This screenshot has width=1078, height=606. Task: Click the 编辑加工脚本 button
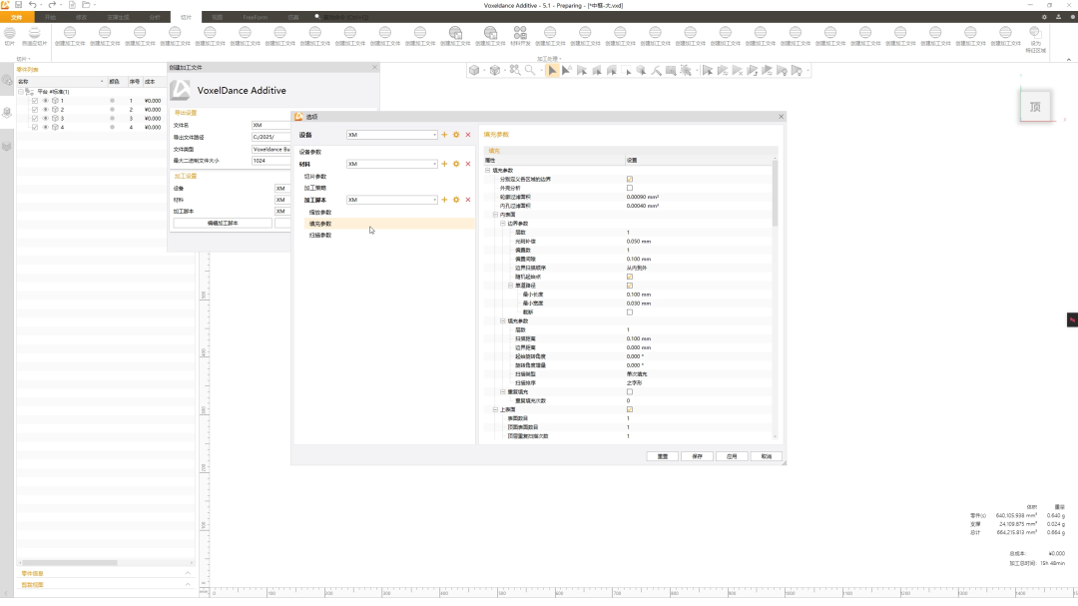click(x=222, y=223)
